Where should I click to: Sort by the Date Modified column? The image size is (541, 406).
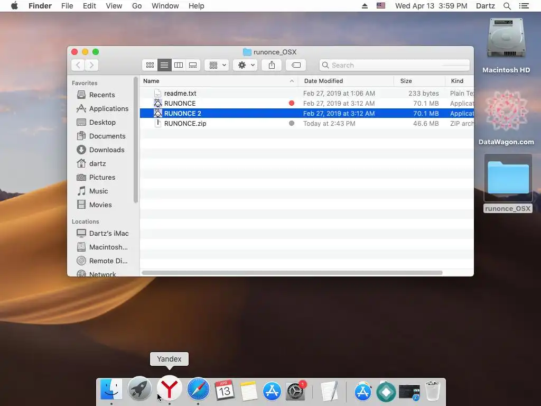coord(346,81)
